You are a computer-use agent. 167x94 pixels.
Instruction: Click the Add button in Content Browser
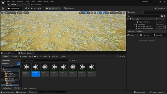click(x=6, y=56)
